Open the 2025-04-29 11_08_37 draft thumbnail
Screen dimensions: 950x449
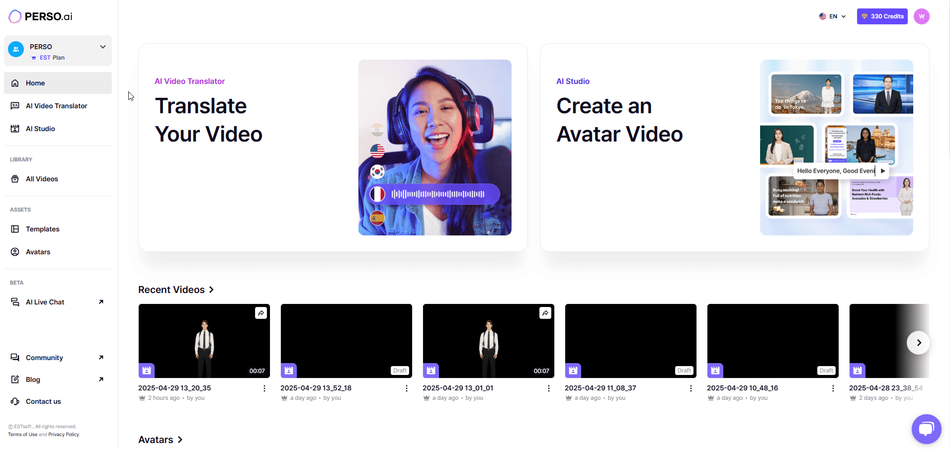(x=631, y=341)
